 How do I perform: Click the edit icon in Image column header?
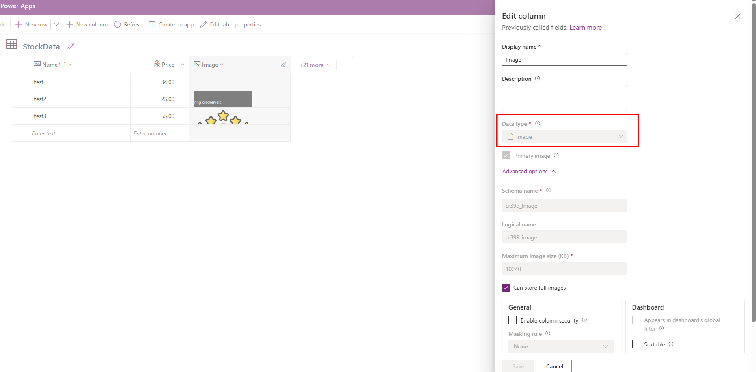tap(283, 65)
